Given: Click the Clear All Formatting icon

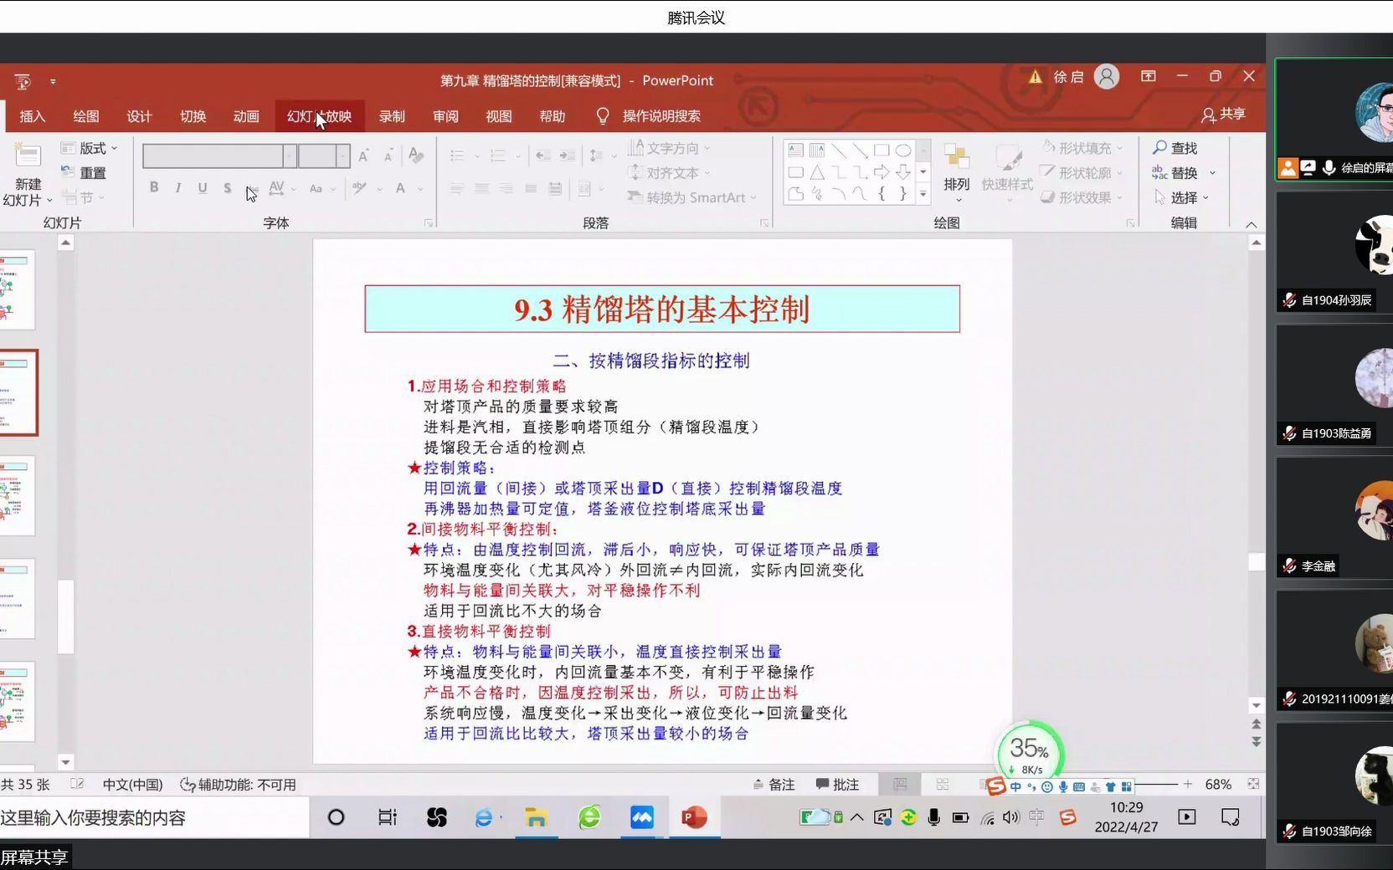Looking at the screenshot, I should [x=415, y=156].
